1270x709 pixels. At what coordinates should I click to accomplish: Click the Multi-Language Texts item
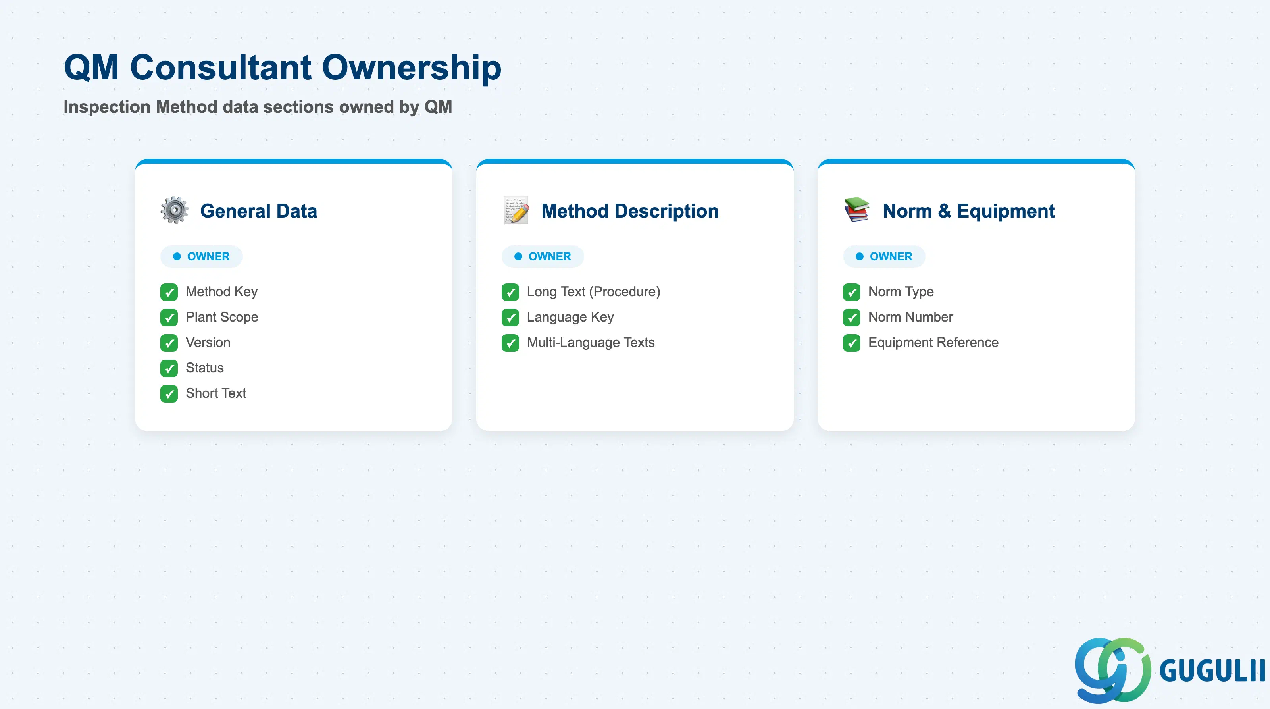(x=591, y=343)
